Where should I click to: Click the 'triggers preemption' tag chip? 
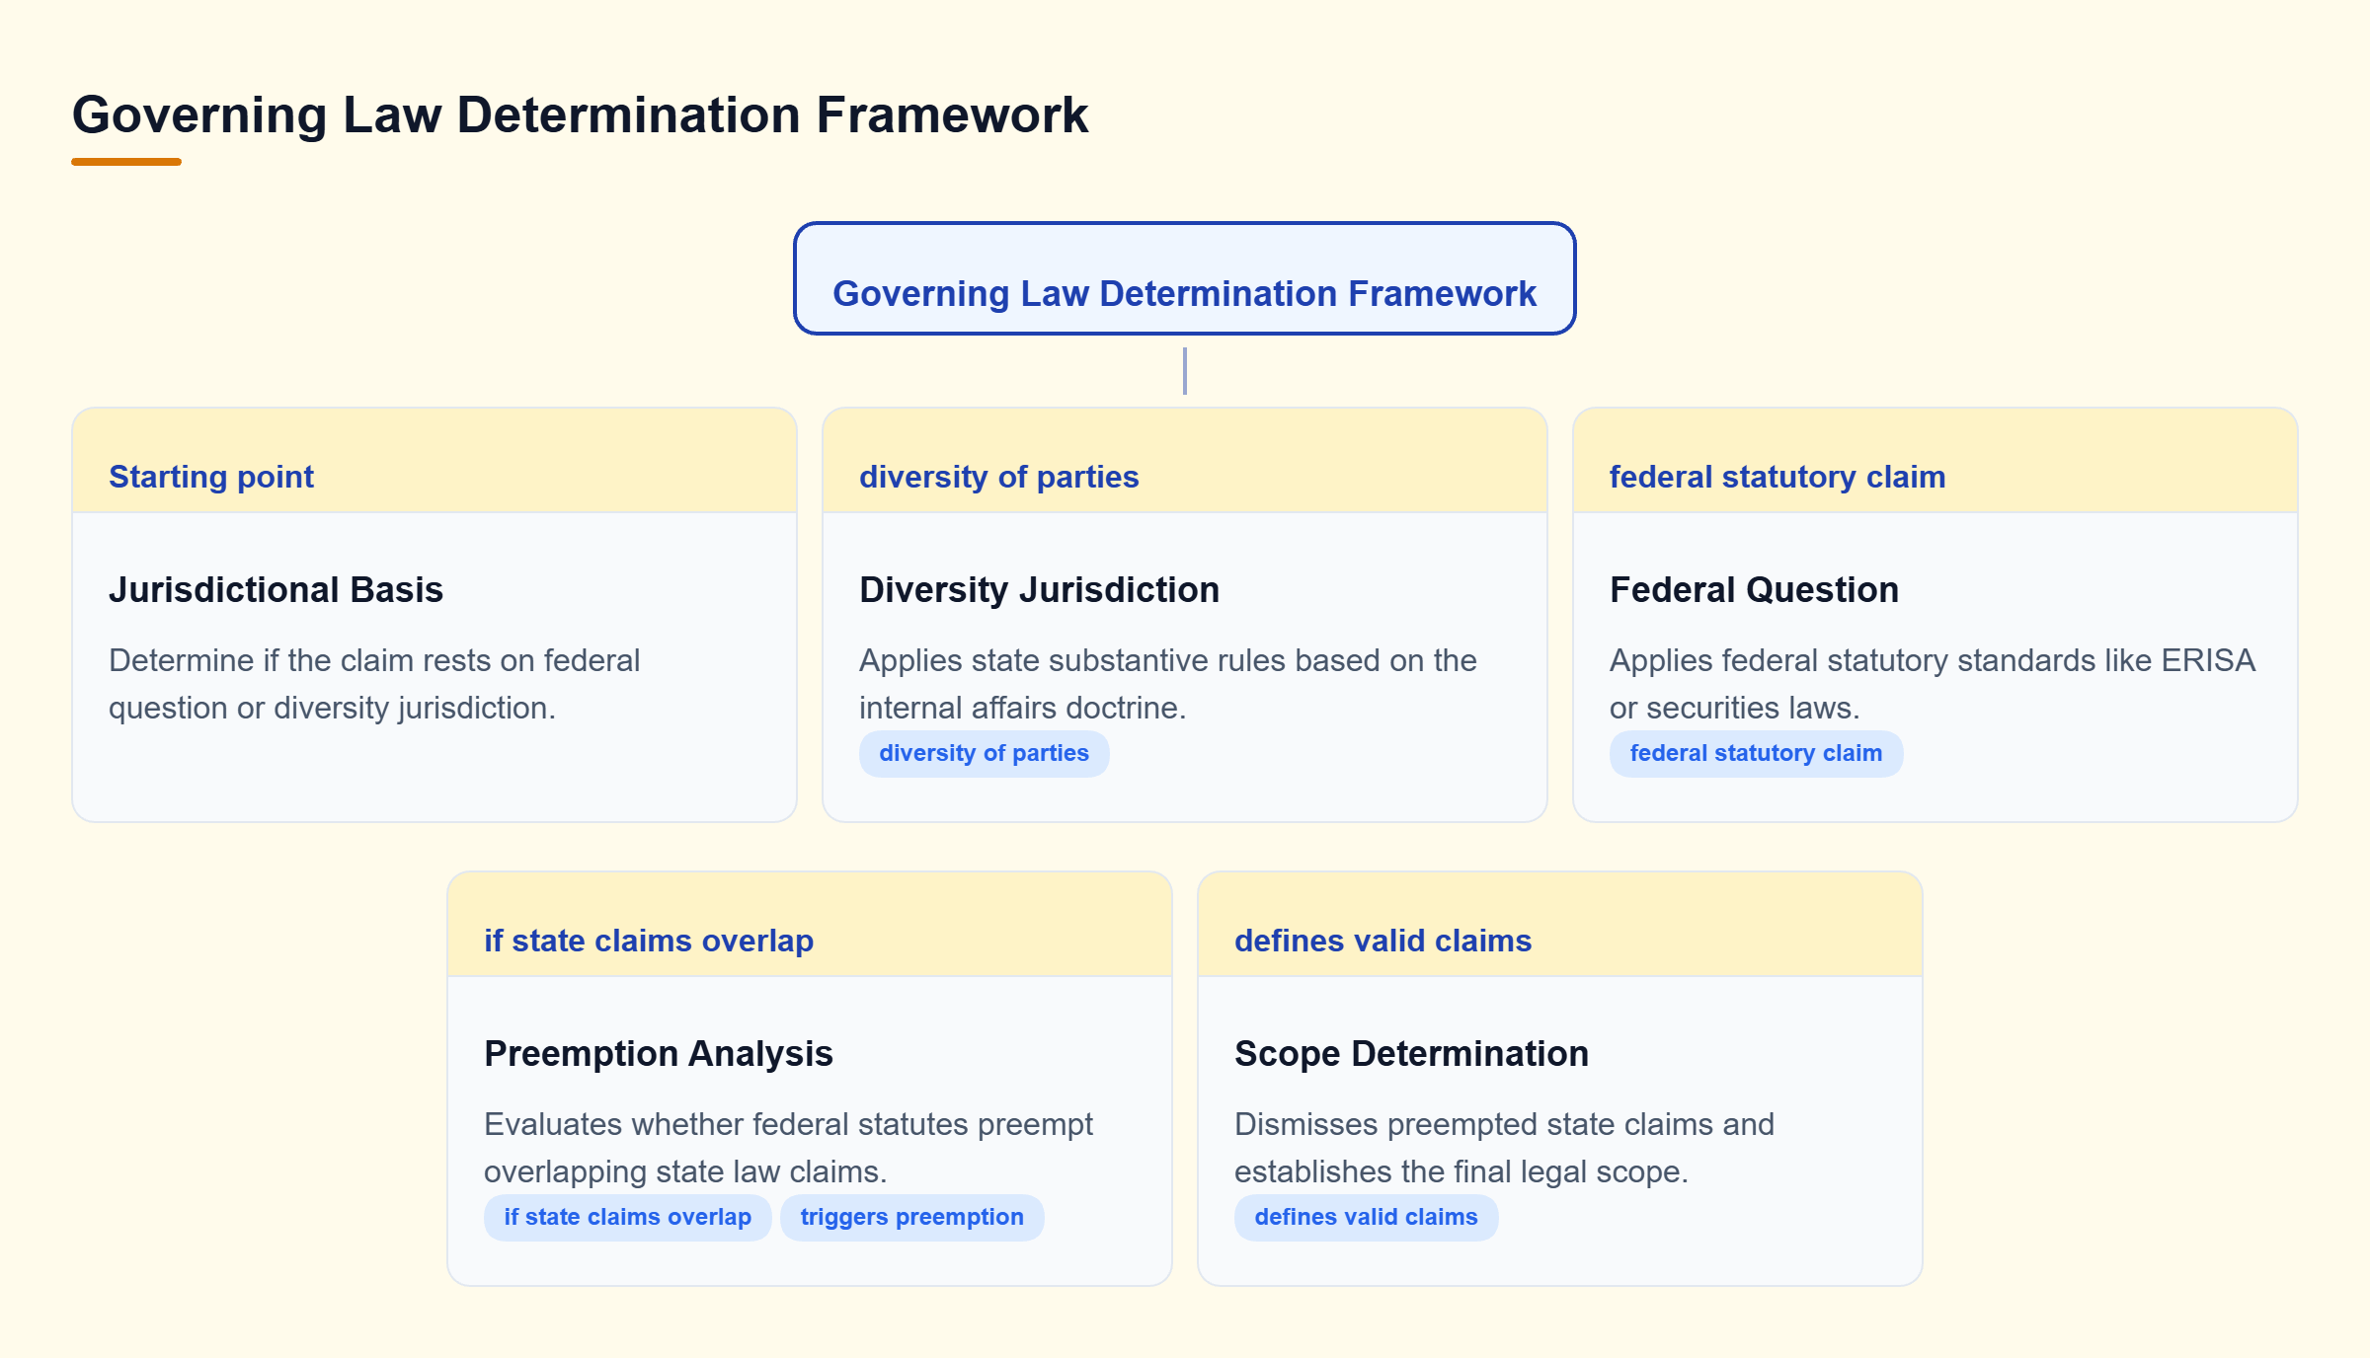(x=911, y=1217)
